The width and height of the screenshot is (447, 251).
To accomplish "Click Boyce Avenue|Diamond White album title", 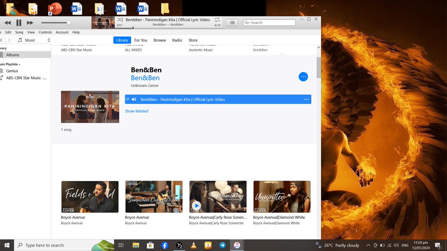I will coord(279,217).
